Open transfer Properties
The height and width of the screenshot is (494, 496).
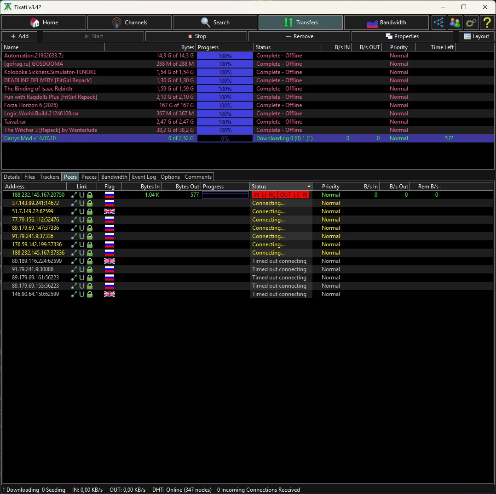(x=402, y=36)
